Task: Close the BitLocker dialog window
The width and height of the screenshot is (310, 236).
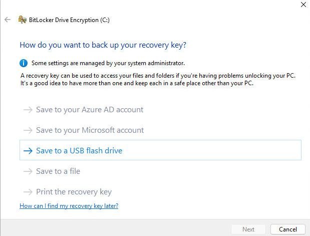Action: click(303, 5)
